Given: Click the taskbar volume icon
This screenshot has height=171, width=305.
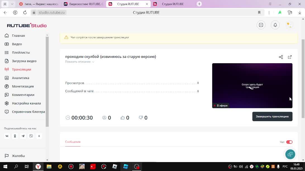Looking at the screenshot, I should coord(241,167).
